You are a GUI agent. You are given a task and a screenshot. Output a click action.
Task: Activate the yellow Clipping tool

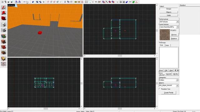[x=3, y=58]
